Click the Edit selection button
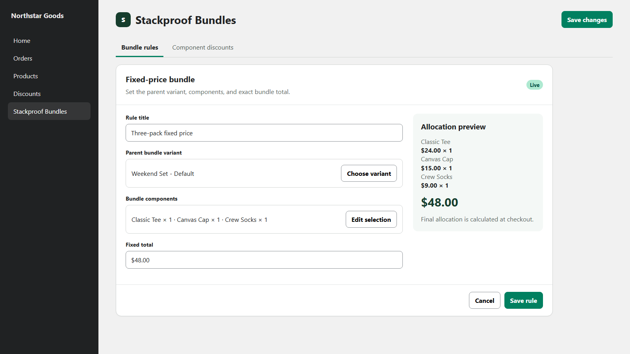This screenshot has height=354, width=630. click(x=371, y=219)
